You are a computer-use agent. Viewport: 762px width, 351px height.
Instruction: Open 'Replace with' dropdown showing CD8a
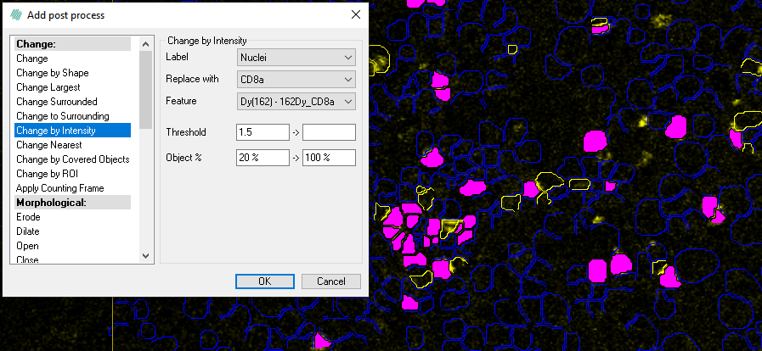pyautogui.click(x=296, y=79)
